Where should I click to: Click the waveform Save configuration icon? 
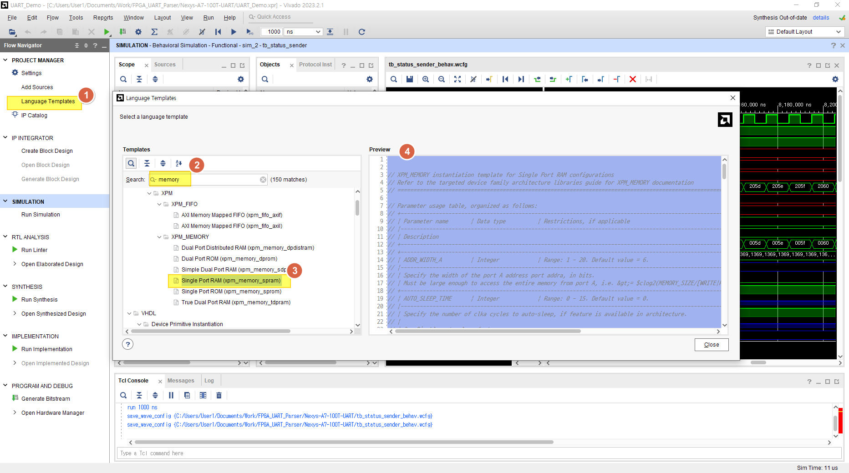pyautogui.click(x=410, y=79)
